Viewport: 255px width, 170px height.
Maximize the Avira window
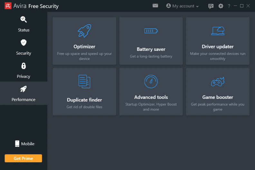click(x=242, y=6)
